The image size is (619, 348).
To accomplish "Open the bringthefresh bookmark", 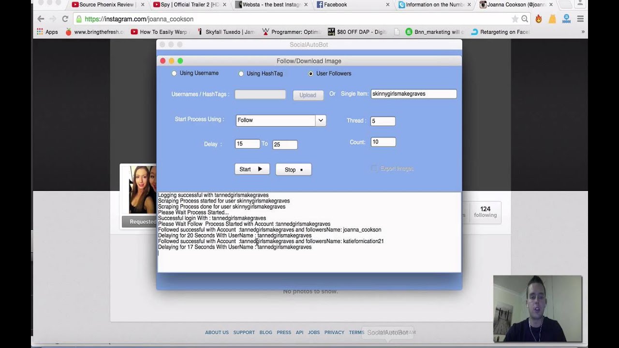I will [x=94, y=32].
